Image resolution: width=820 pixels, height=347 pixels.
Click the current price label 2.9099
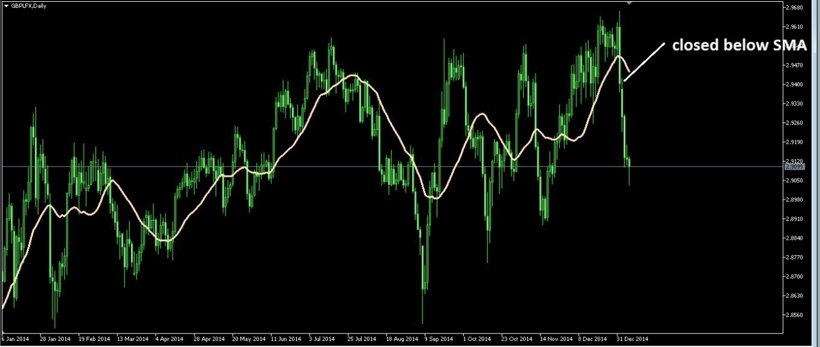tap(794, 166)
